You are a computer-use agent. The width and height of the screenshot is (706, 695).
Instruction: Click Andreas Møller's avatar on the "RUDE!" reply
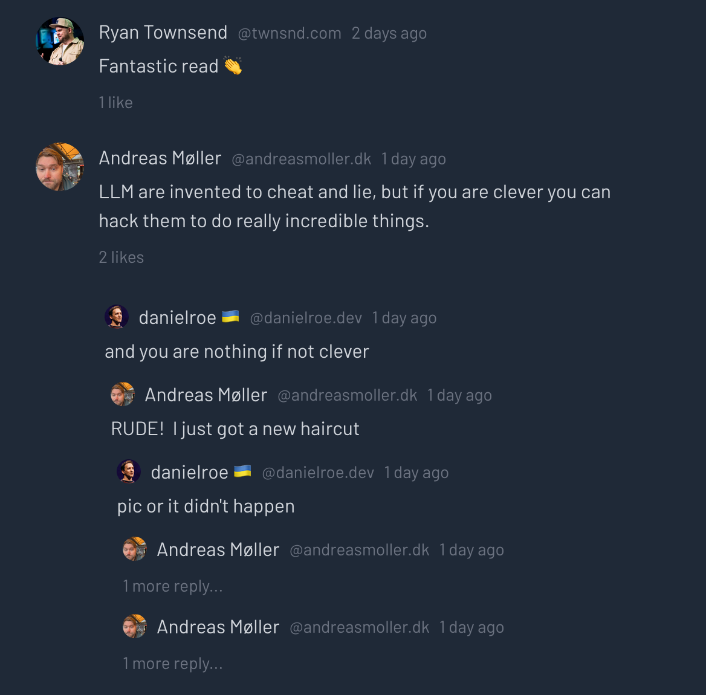pos(123,394)
